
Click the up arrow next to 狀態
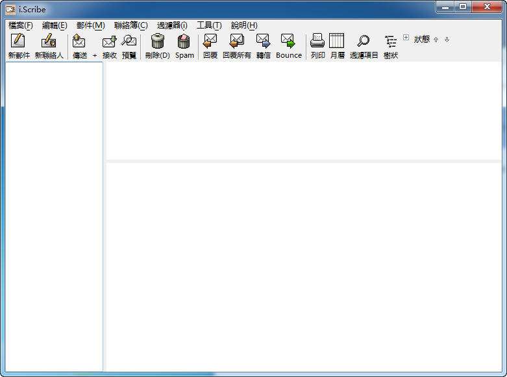tap(436, 40)
